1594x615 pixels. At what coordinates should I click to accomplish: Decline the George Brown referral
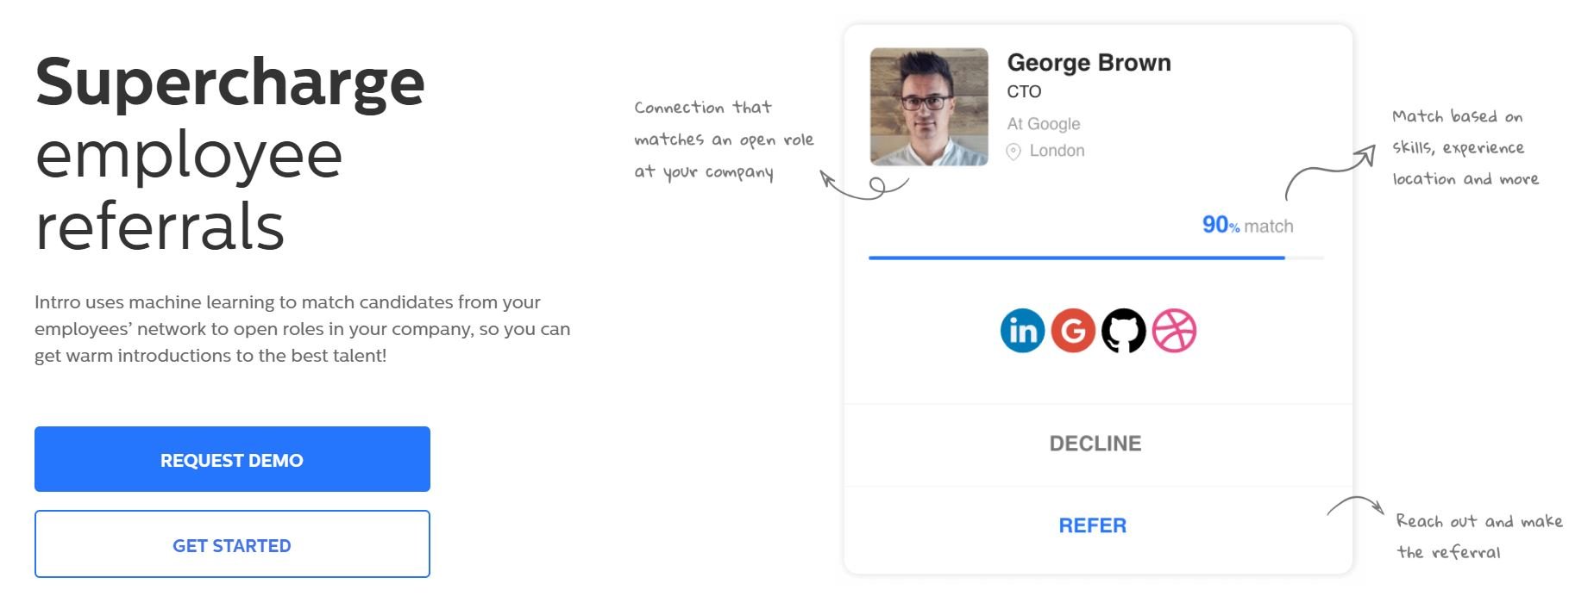coord(1095,444)
